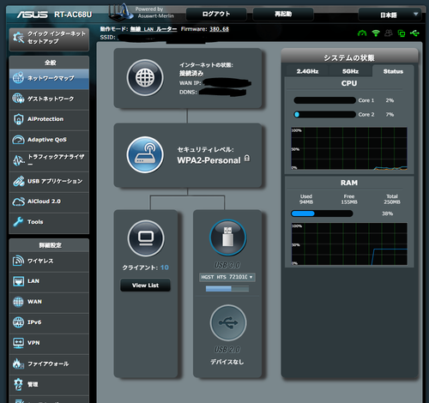Click the Total 250MB value

tap(392, 202)
